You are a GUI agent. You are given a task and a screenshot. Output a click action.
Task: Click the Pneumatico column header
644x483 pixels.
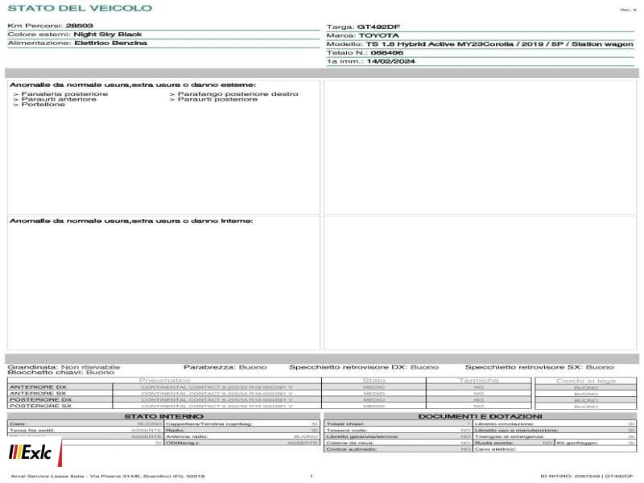[164, 380]
